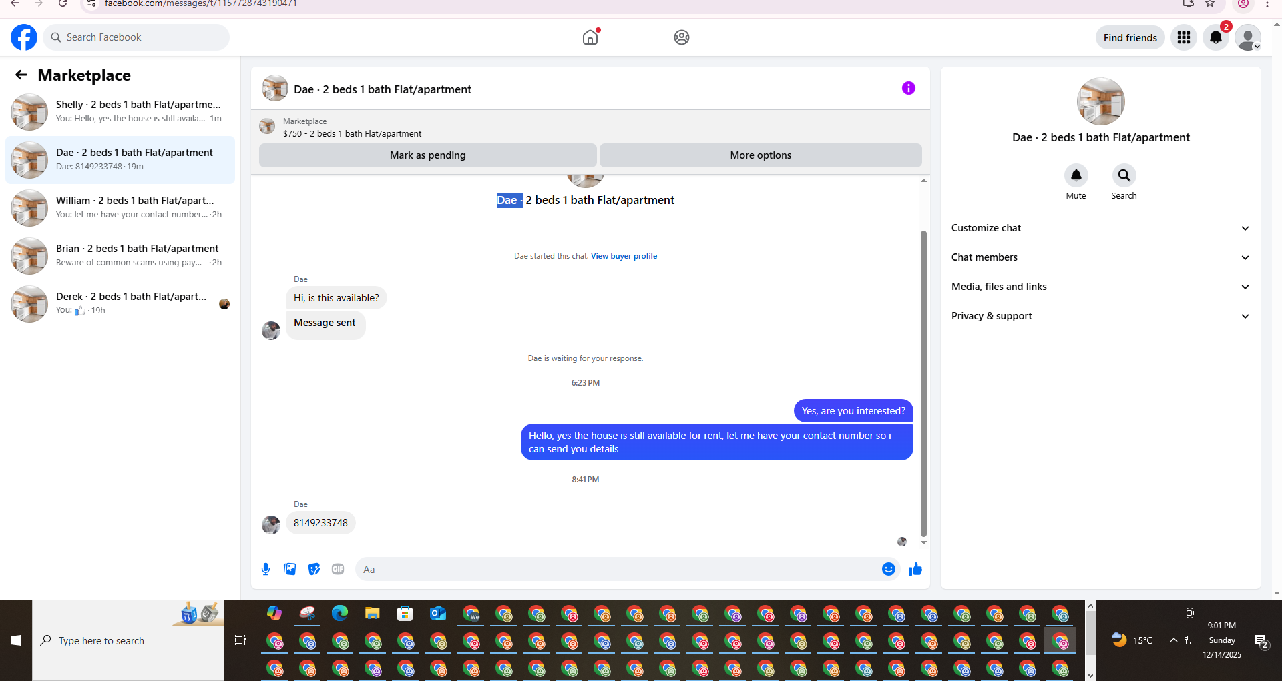This screenshot has width=1282, height=681.
Task: Open William conversation in list
Action: pyautogui.click(x=120, y=207)
